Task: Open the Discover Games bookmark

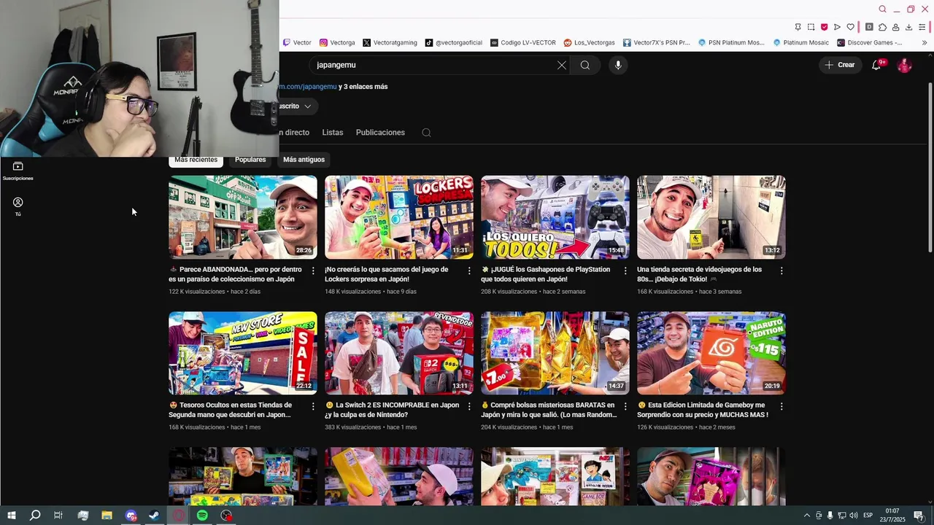Action: 870,42
